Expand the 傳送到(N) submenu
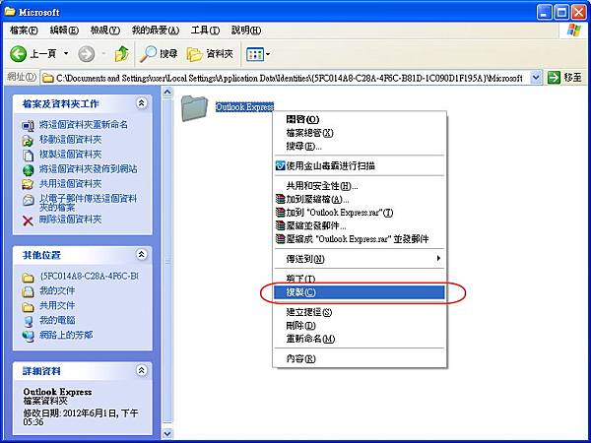This screenshot has height=443, width=591. (360, 259)
